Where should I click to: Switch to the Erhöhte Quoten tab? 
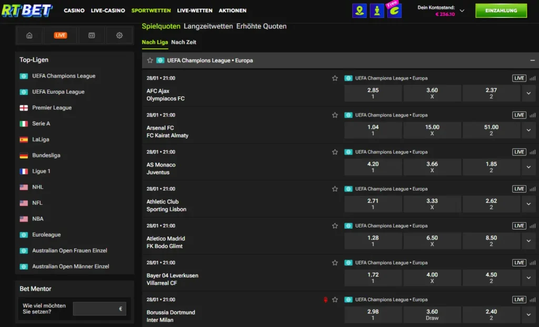[x=261, y=26]
